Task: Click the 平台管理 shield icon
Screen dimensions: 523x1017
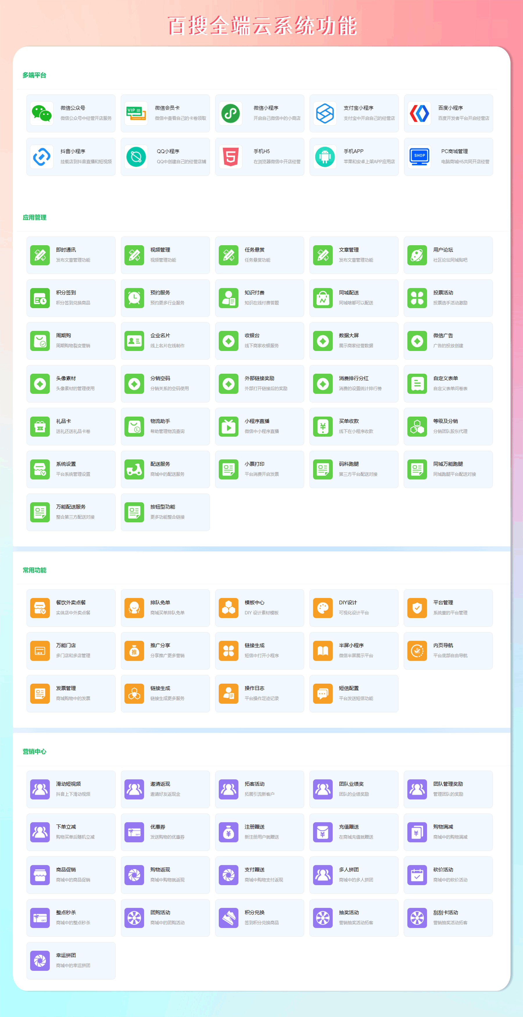Action: 417,608
